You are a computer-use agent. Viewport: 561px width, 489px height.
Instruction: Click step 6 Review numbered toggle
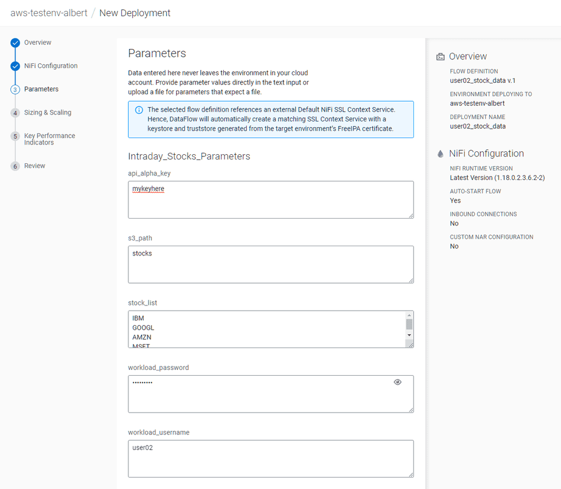pyautogui.click(x=15, y=166)
